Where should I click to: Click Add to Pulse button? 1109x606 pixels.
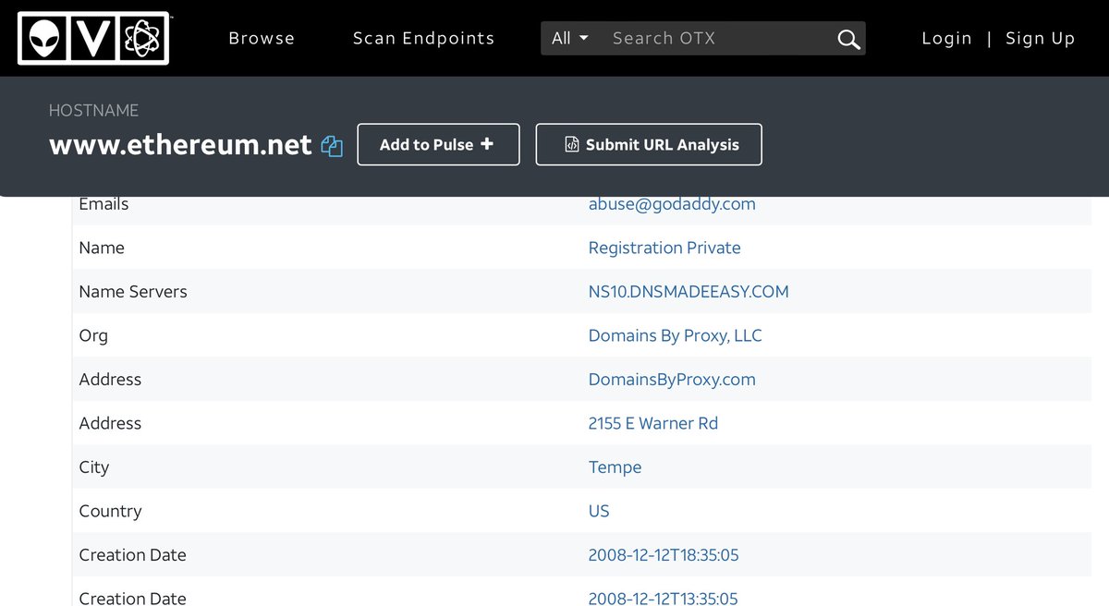pos(438,145)
